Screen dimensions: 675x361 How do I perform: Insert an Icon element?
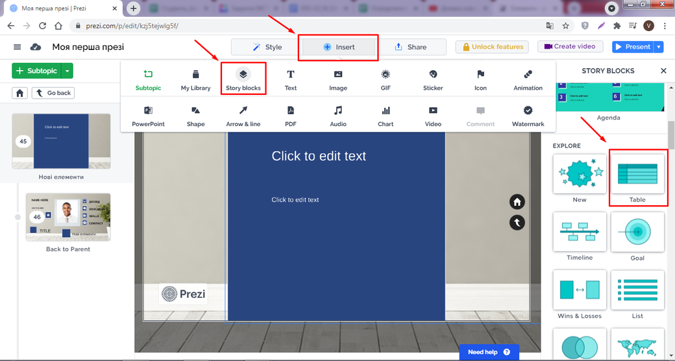point(480,81)
